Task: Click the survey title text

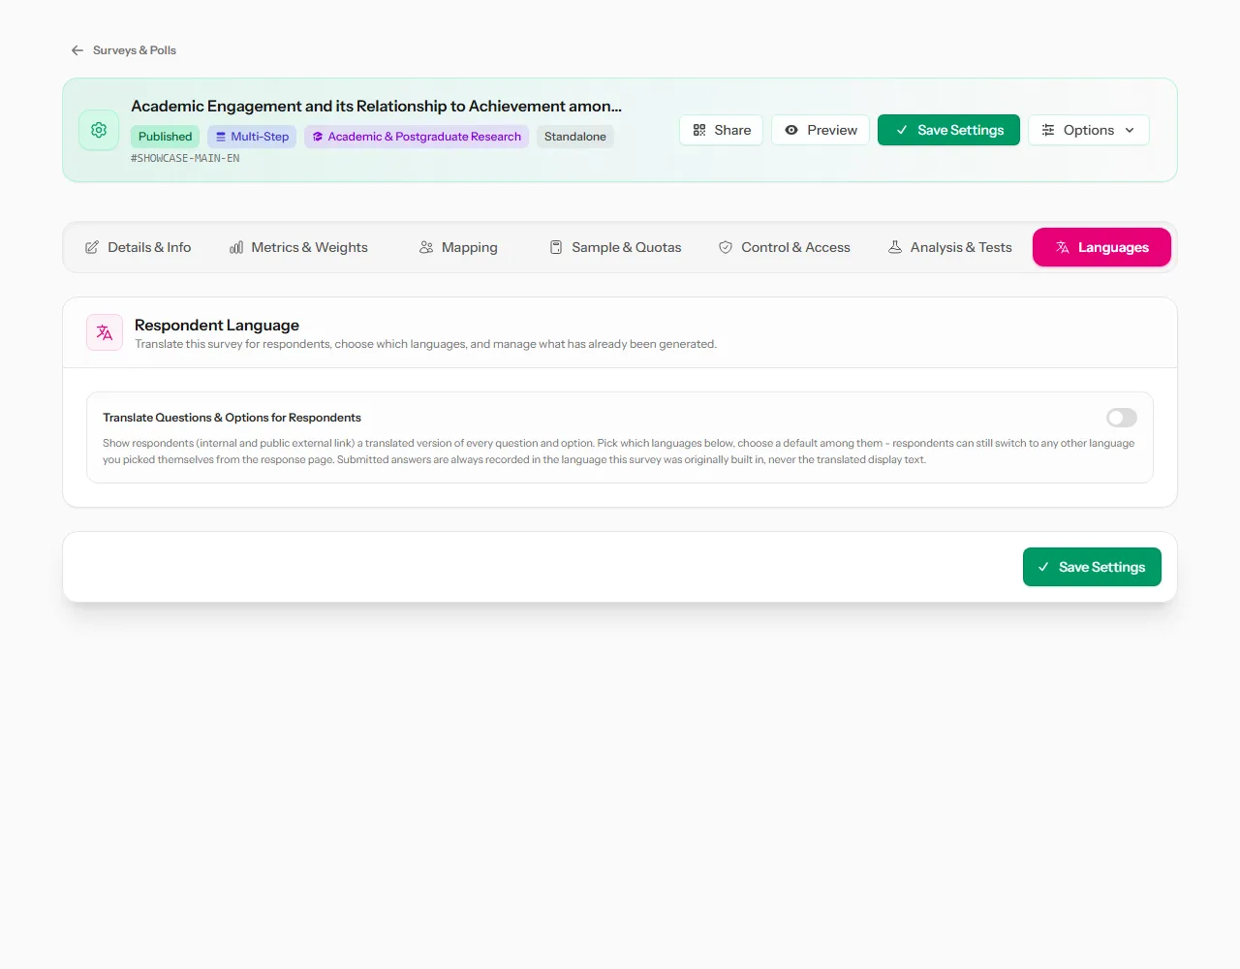Action: [x=377, y=106]
